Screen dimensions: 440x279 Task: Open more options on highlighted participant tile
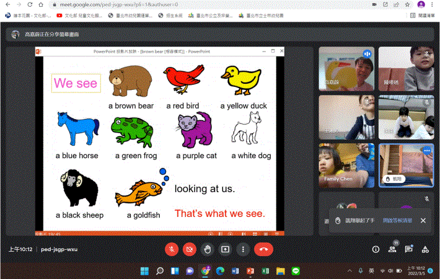coord(426,151)
